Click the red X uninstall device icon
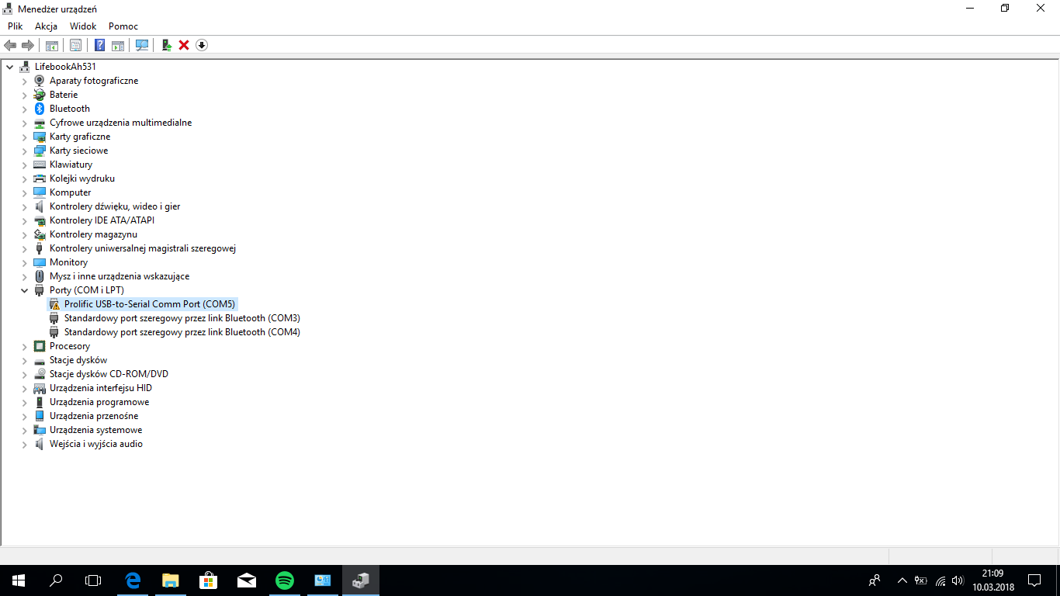Viewport: 1060px width, 596px height. point(184,45)
